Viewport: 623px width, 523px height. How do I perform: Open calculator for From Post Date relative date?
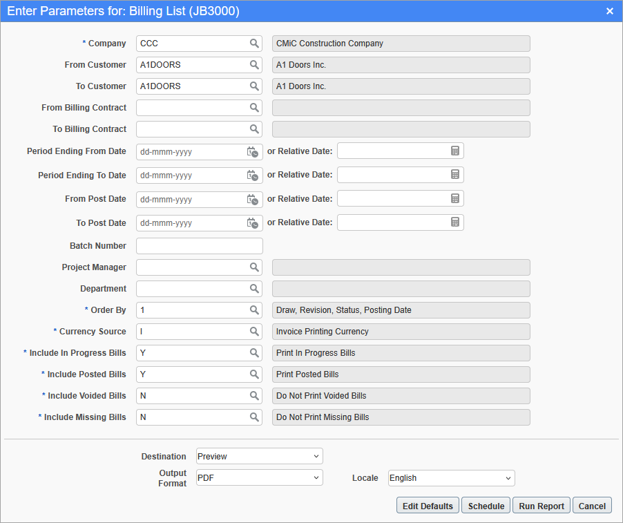click(x=455, y=198)
